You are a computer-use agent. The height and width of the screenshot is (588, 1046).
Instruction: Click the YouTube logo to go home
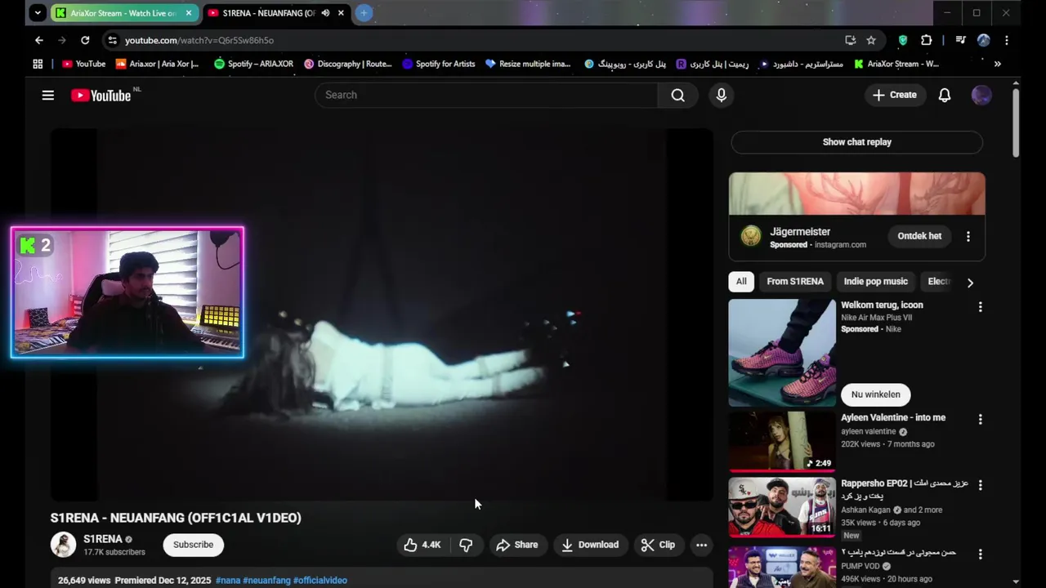(101, 96)
